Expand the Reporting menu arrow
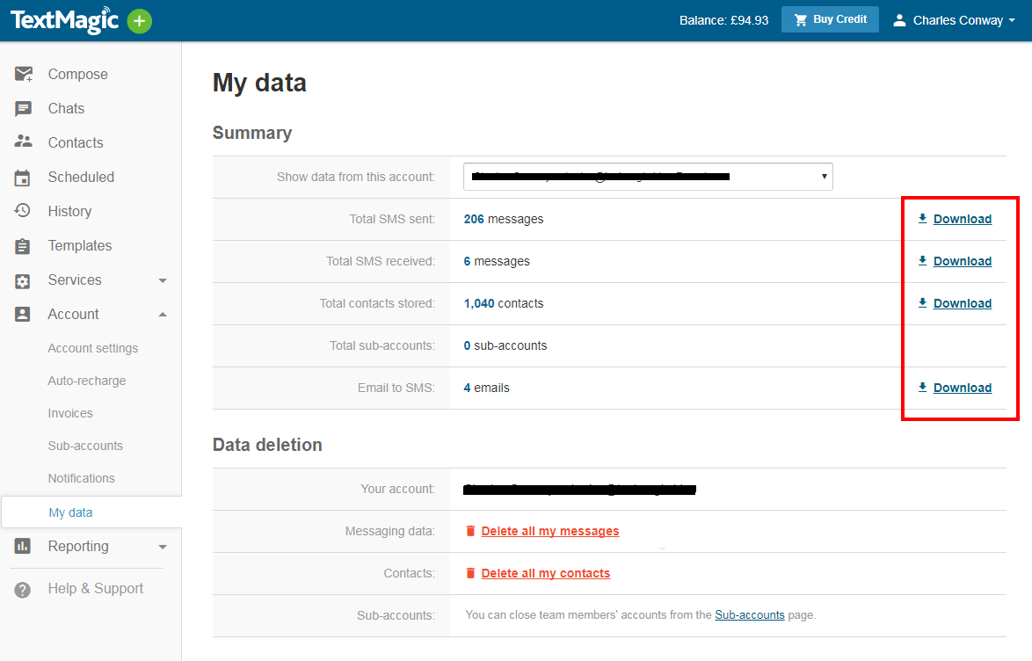The image size is (1032, 661). coord(163,547)
